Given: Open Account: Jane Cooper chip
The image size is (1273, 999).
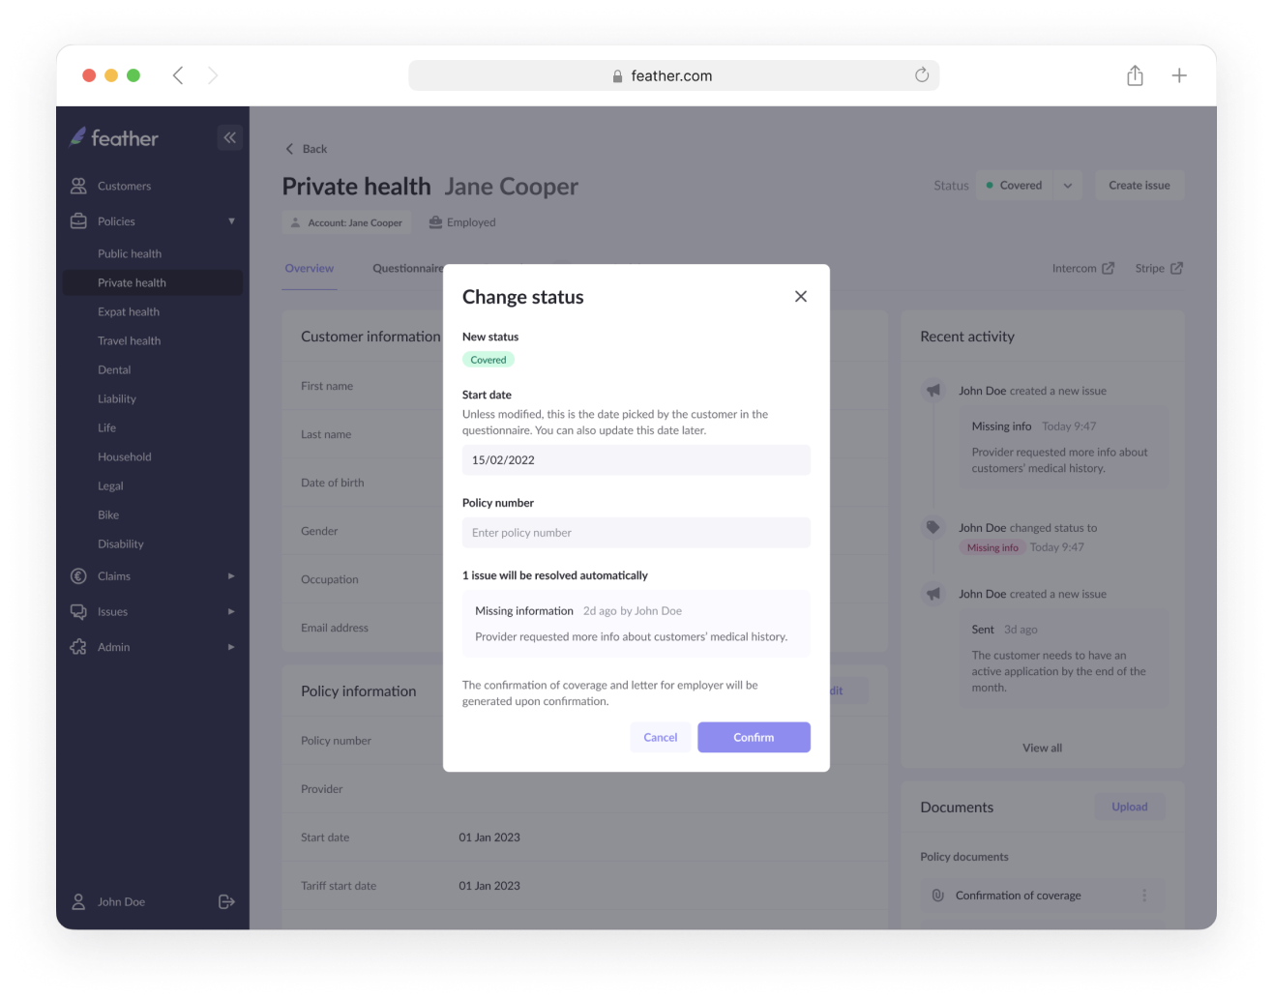Looking at the screenshot, I should coord(347,222).
